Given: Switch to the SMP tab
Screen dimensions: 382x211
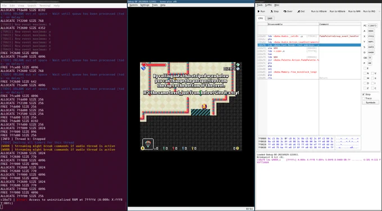Looking at the screenshot, I should (270, 19).
